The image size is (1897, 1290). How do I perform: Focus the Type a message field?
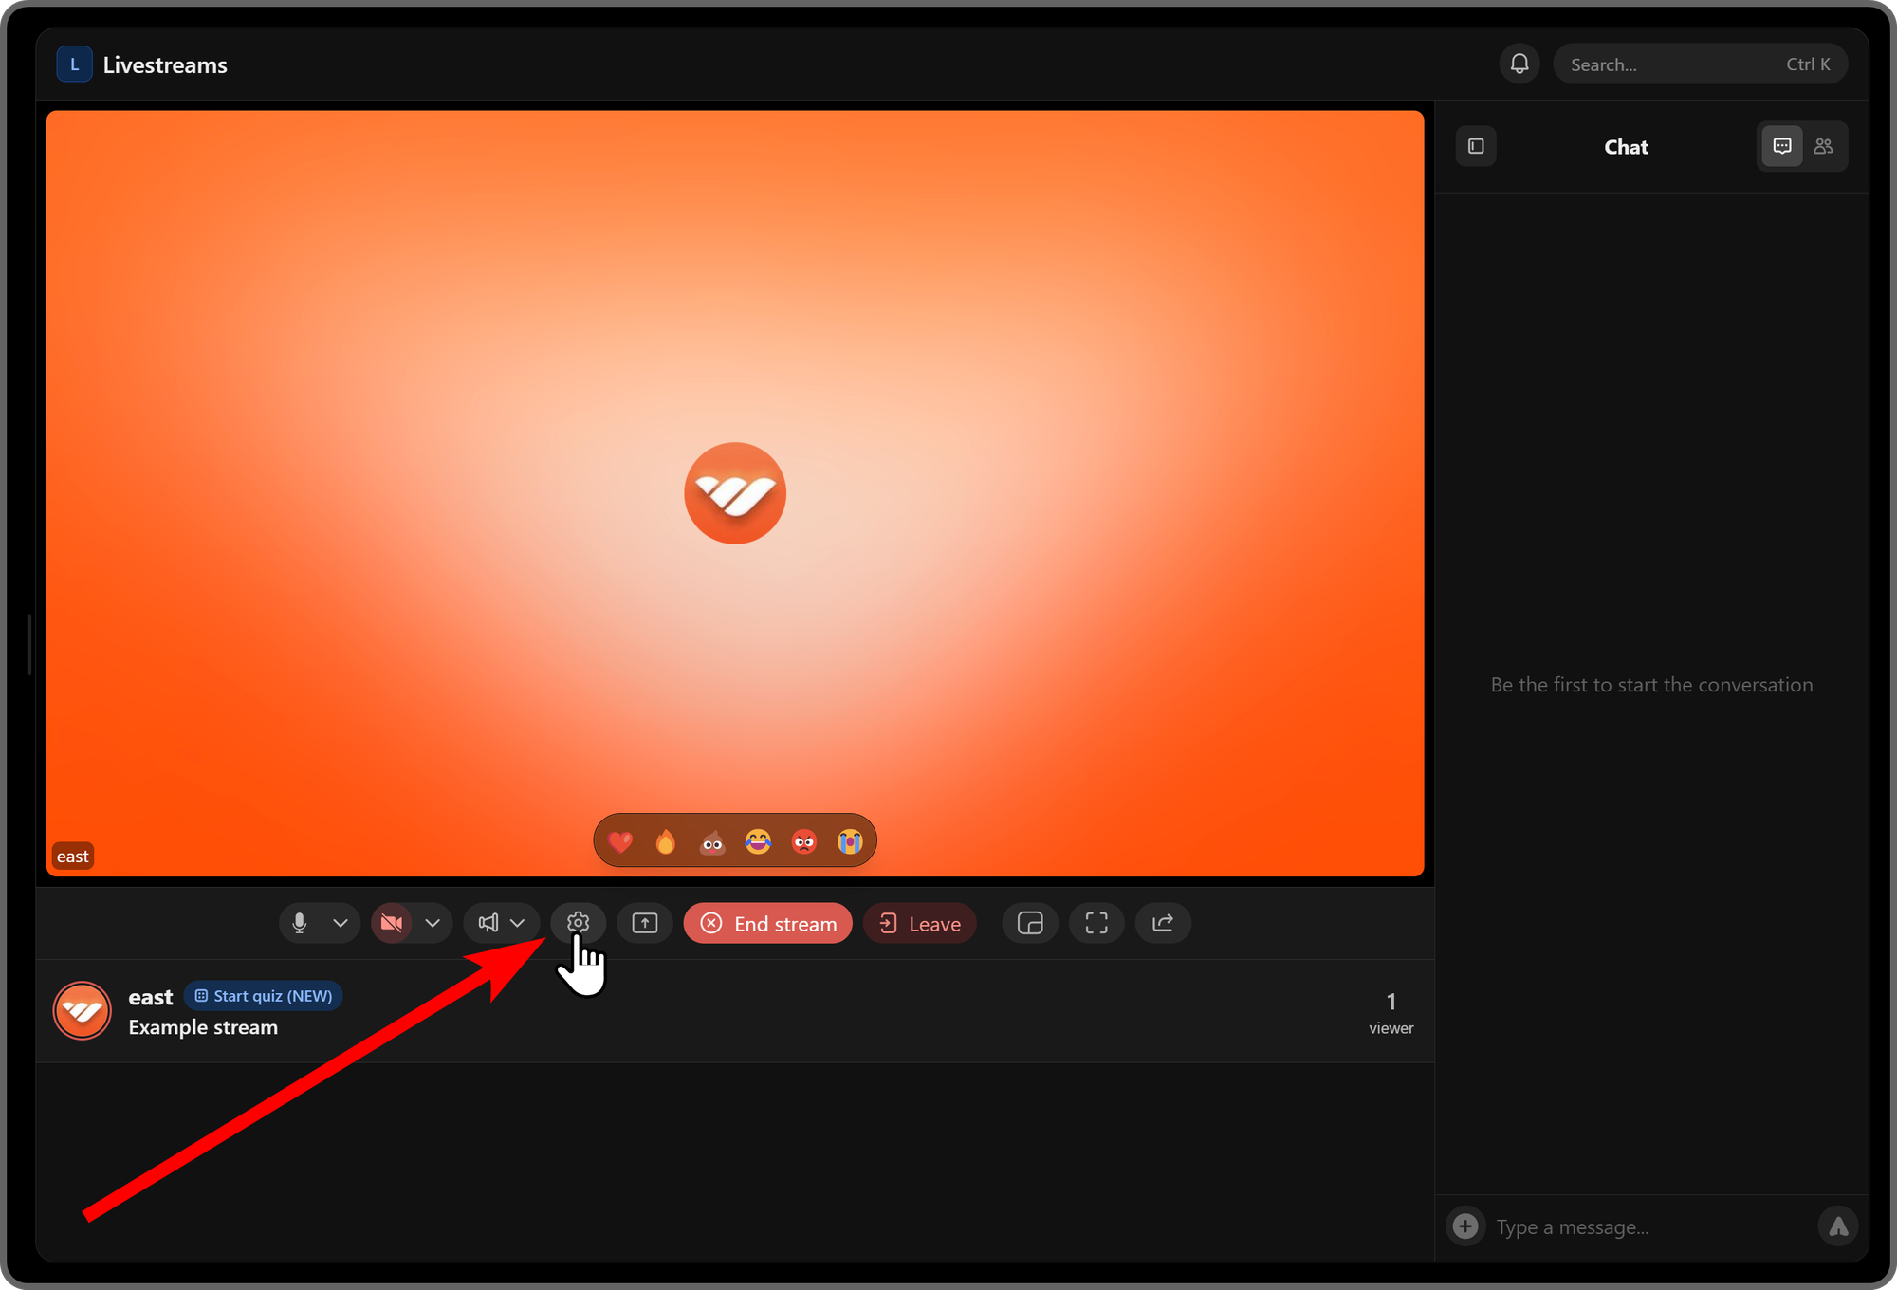coord(1650,1227)
